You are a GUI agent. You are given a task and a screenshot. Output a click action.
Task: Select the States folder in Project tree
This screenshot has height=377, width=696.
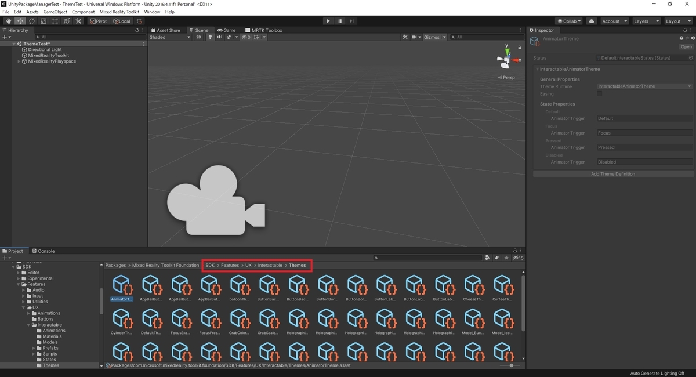click(x=49, y=360)
